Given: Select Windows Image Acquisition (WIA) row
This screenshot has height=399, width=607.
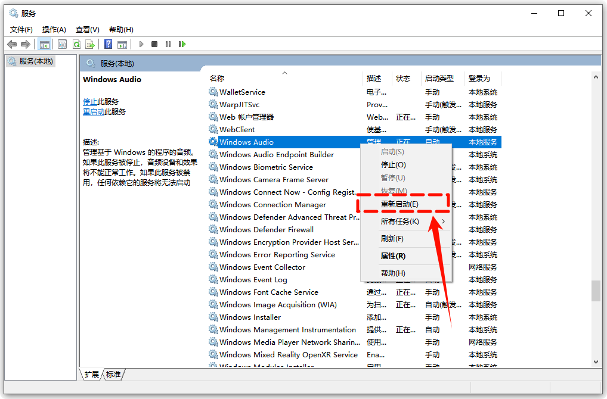Looking at the screenshot, I should [x=355, y=304].
